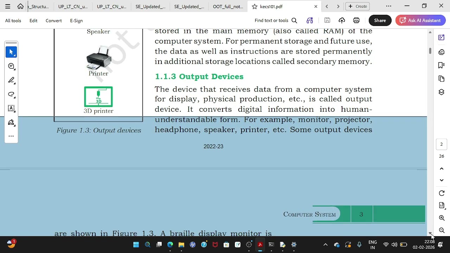Open the AI generative summary icon
Screen dimensions: 450x253
pyautogui.click(x=310, y=20)
